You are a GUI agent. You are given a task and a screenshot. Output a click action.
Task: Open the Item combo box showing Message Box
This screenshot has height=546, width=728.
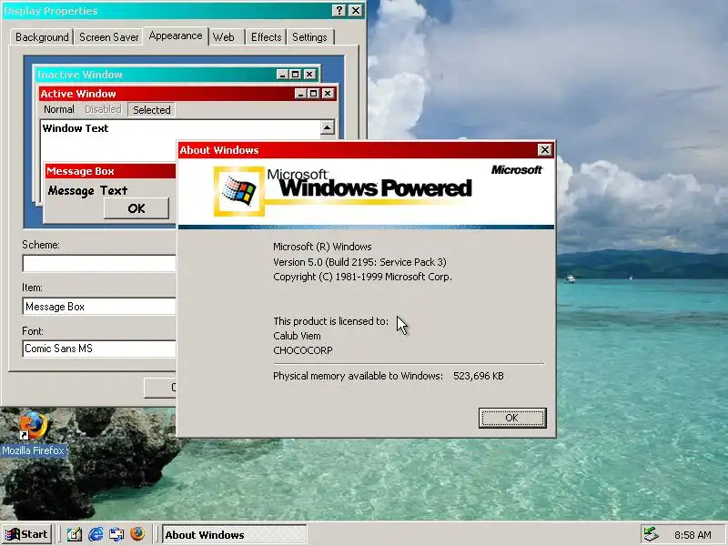click(x=99, y=307)
